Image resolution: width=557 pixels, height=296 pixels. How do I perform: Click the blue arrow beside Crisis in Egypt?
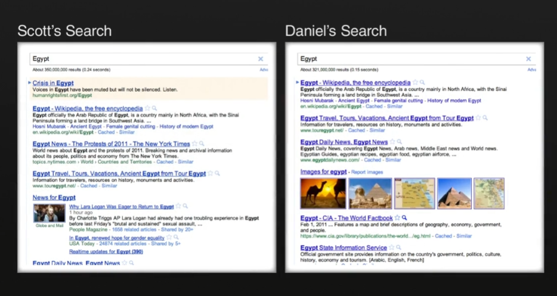tap(30, 83)
